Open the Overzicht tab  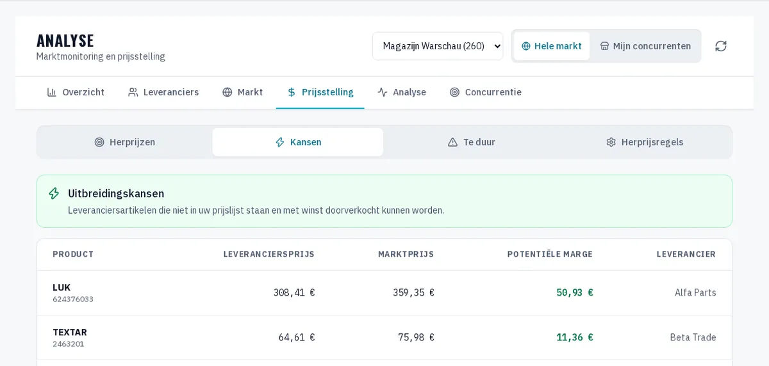76,92
